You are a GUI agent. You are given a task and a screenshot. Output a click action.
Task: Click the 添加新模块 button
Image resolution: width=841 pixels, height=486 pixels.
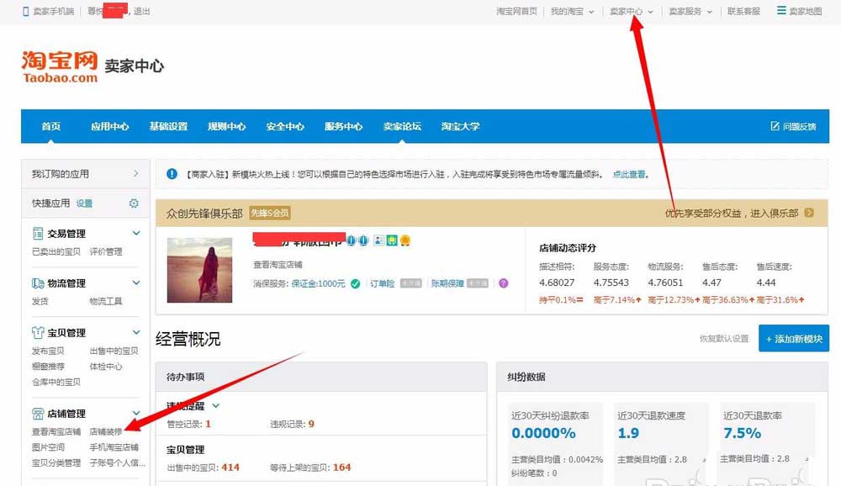coord(794,337)
